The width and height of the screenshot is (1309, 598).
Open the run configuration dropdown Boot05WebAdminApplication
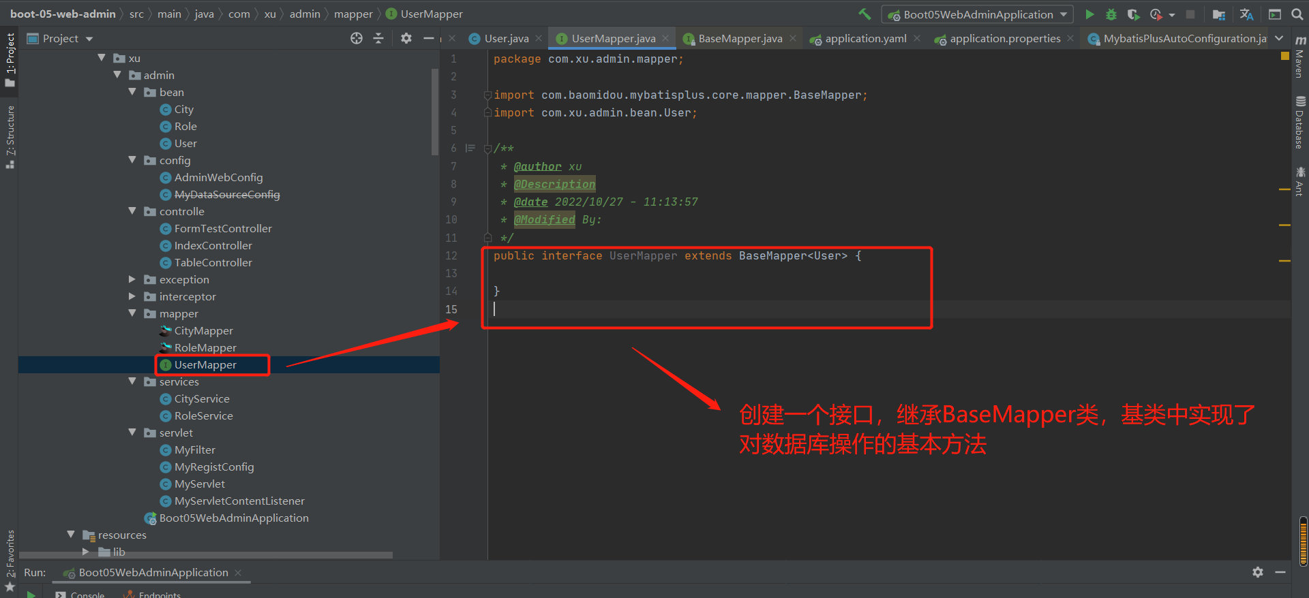point(977,14)
